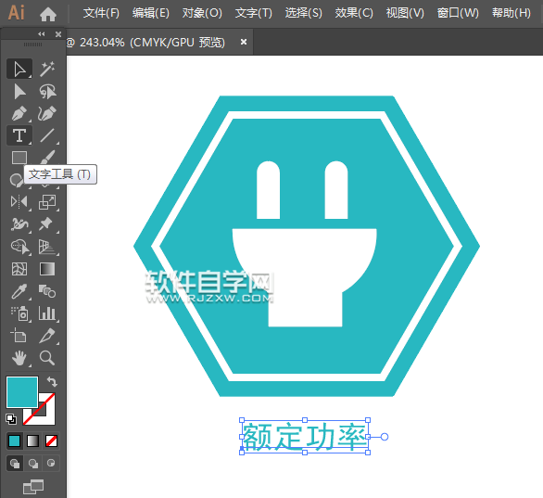Click the 额定功率 text object

click(305, 436)
